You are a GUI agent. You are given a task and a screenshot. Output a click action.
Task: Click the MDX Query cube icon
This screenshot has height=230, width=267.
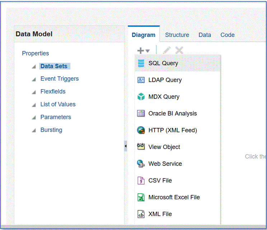(141, 97)
